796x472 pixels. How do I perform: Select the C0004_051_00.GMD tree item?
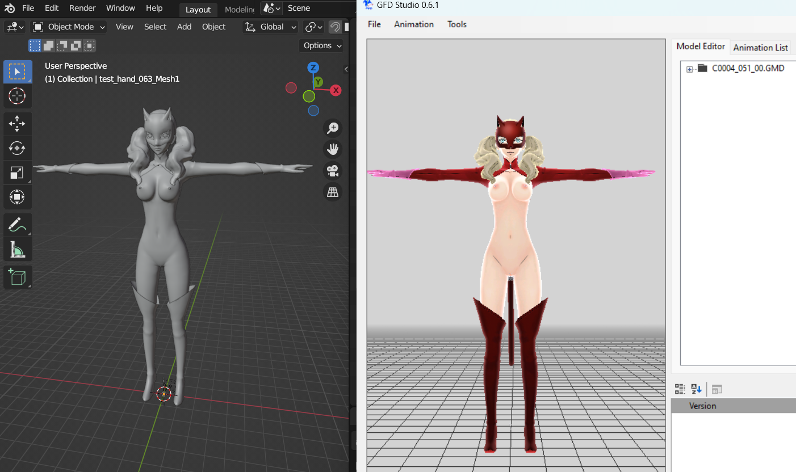[748, 69]
